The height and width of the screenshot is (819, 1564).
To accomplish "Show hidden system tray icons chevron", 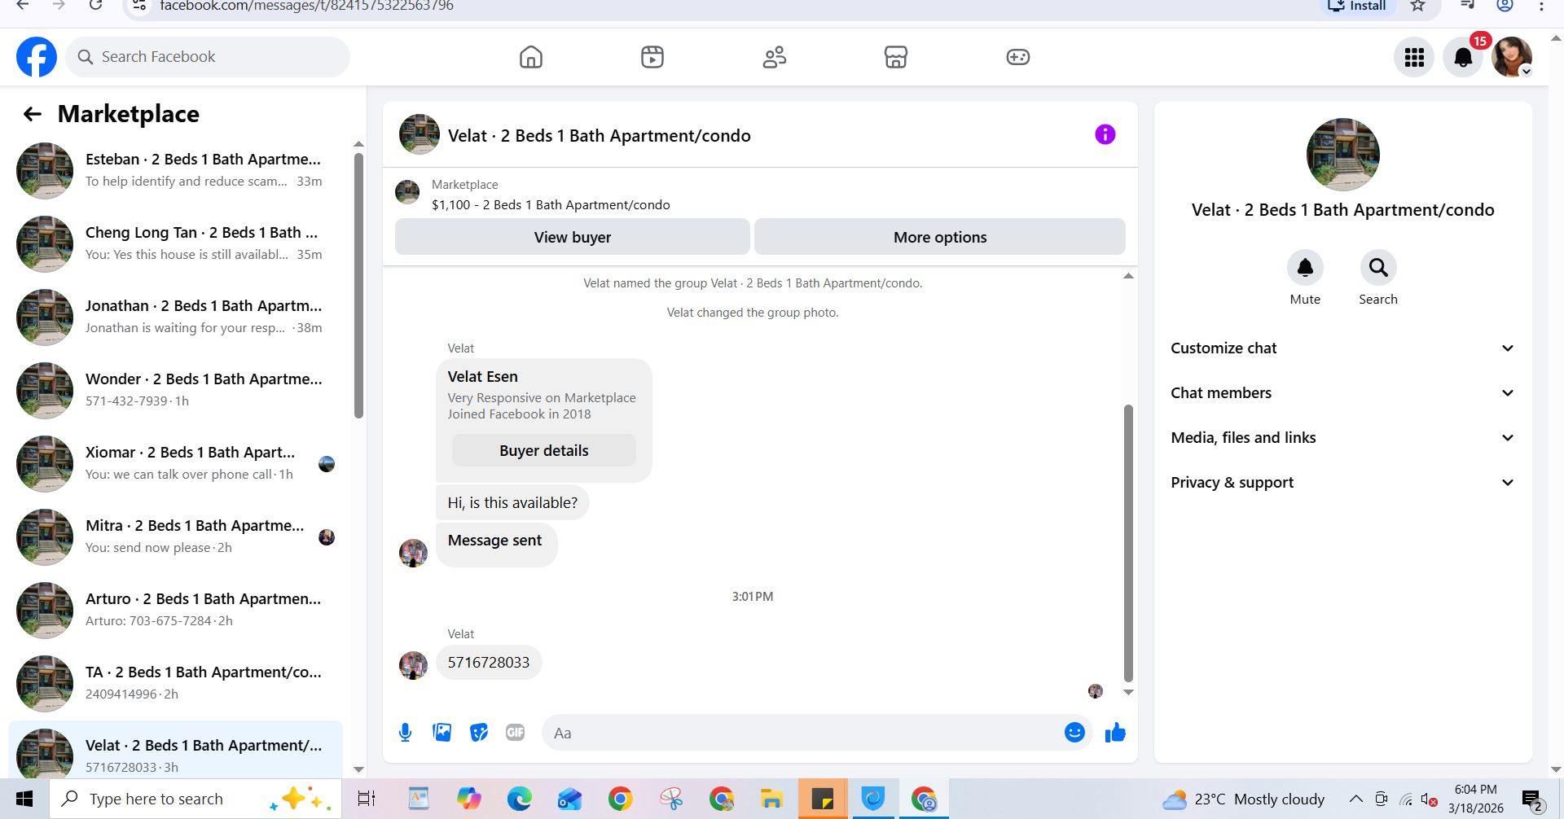I will pyautogui.click(x=1355, y=799).
